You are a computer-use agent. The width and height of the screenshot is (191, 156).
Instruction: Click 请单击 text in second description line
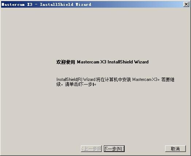(x=71, y=84)
